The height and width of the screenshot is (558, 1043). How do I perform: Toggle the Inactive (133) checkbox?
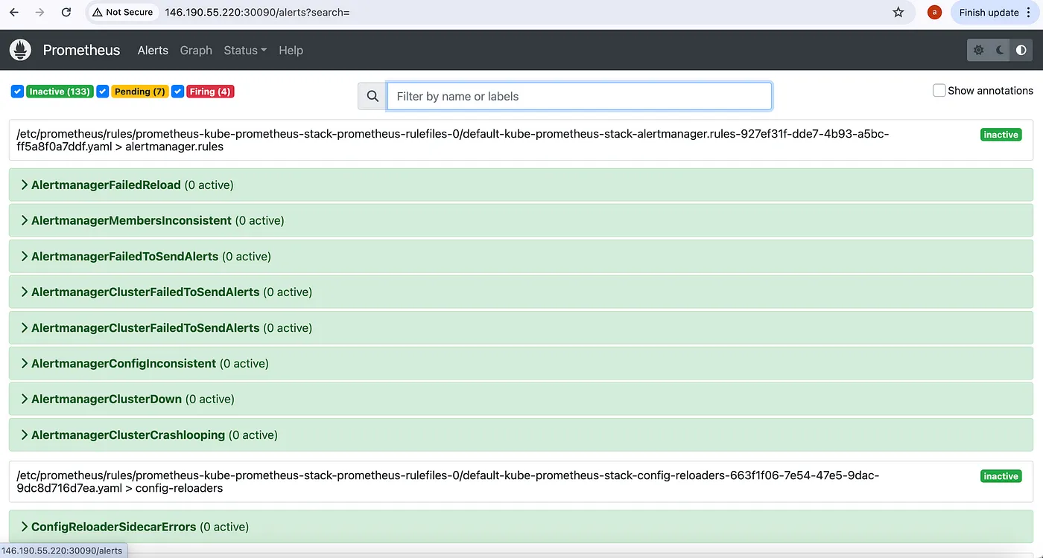(17, 92)
